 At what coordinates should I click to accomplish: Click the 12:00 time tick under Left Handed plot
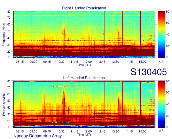(88, 131)
